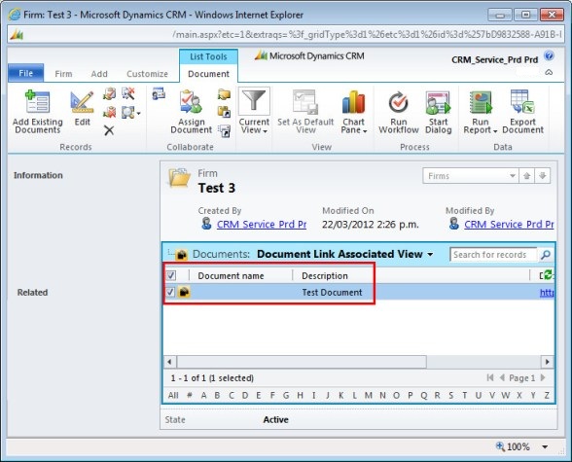Screen dimensions: 572x462
Task: Click the search magnifier icon for records
Action: [x=546, y=254]
